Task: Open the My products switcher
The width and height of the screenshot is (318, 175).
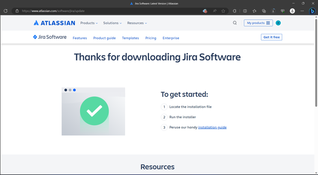Action: pyautogui.click(x=258, y=23)
